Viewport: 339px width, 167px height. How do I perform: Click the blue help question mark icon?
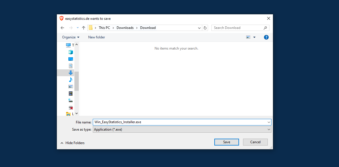pos(266,37)
